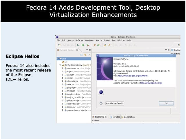Switch to the Declaration tab

point(128,117)
